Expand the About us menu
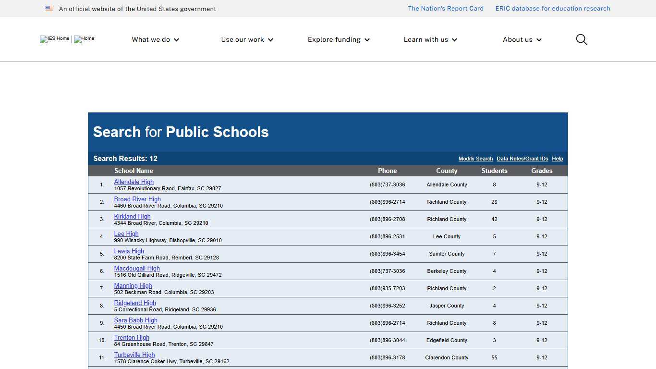This screenshot has height=369, width=656. 522,39
